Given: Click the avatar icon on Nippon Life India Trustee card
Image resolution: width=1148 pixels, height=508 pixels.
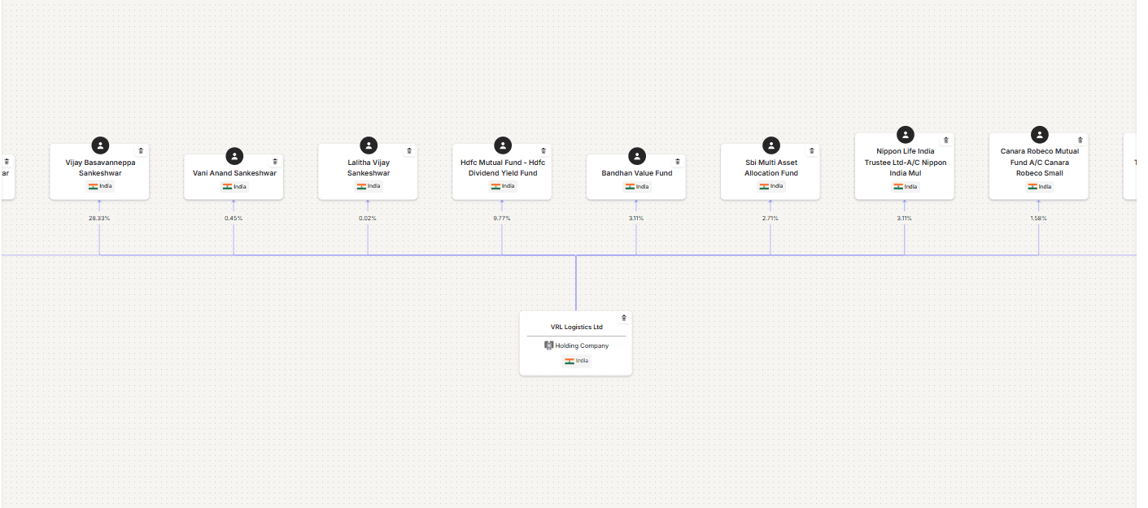Looking at the screenshot, I should click(x=906, y=134).
